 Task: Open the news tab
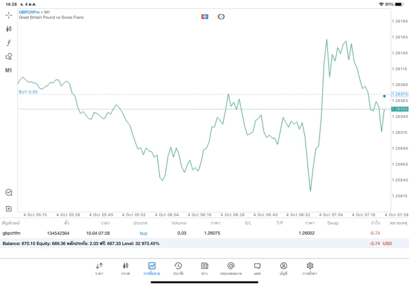click(x=204, y=267)
